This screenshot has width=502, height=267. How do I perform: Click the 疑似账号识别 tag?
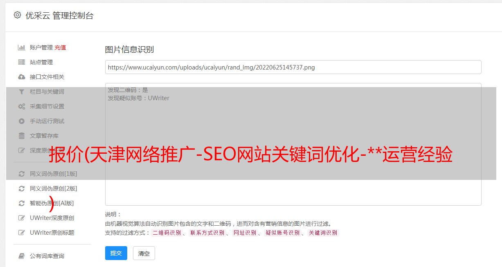click(282, 233)
